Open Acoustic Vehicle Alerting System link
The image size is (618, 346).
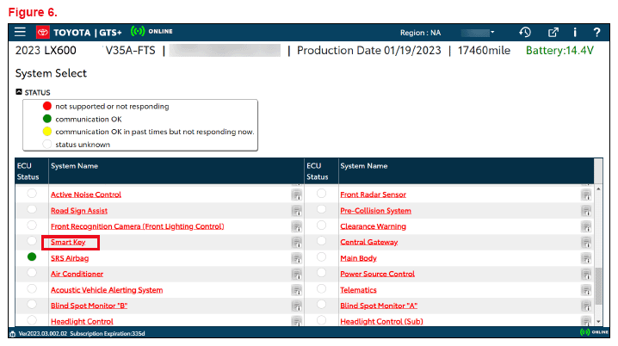click(x=107, y=290)
